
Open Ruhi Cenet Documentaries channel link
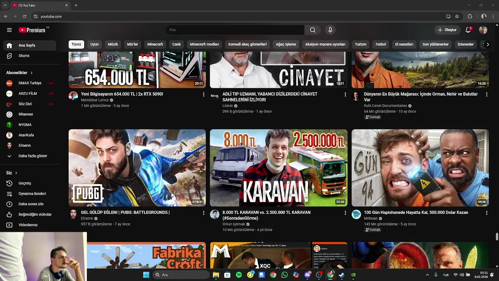click(x=386, y=106)
